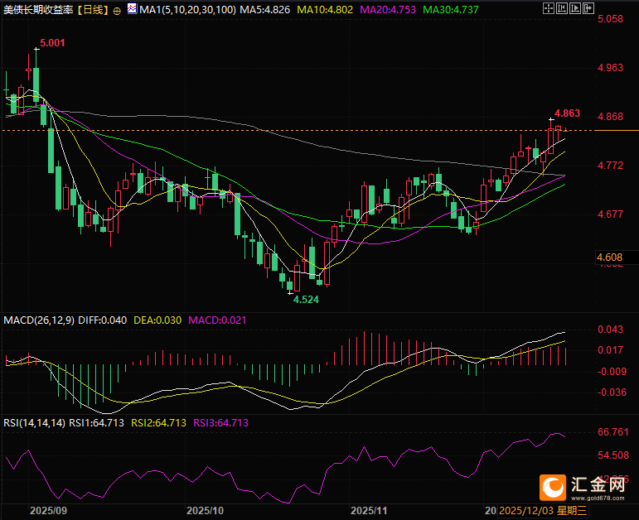Click the 4.863 recent high marker

tap(567, 113)
